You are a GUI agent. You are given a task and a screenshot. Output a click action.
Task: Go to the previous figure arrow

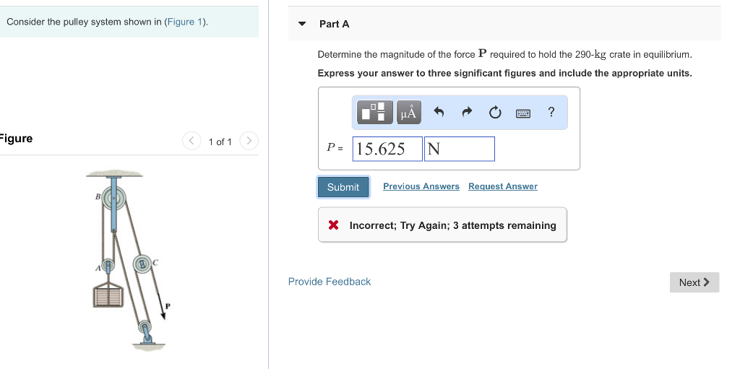tap(192, 141)
